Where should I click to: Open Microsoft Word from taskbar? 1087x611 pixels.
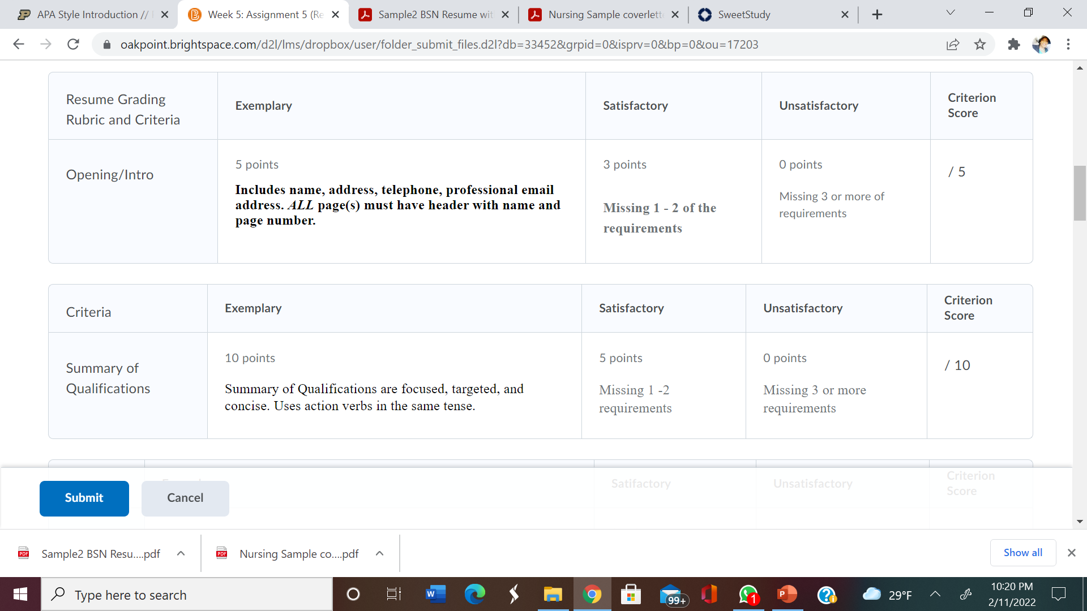pos(434,594)
